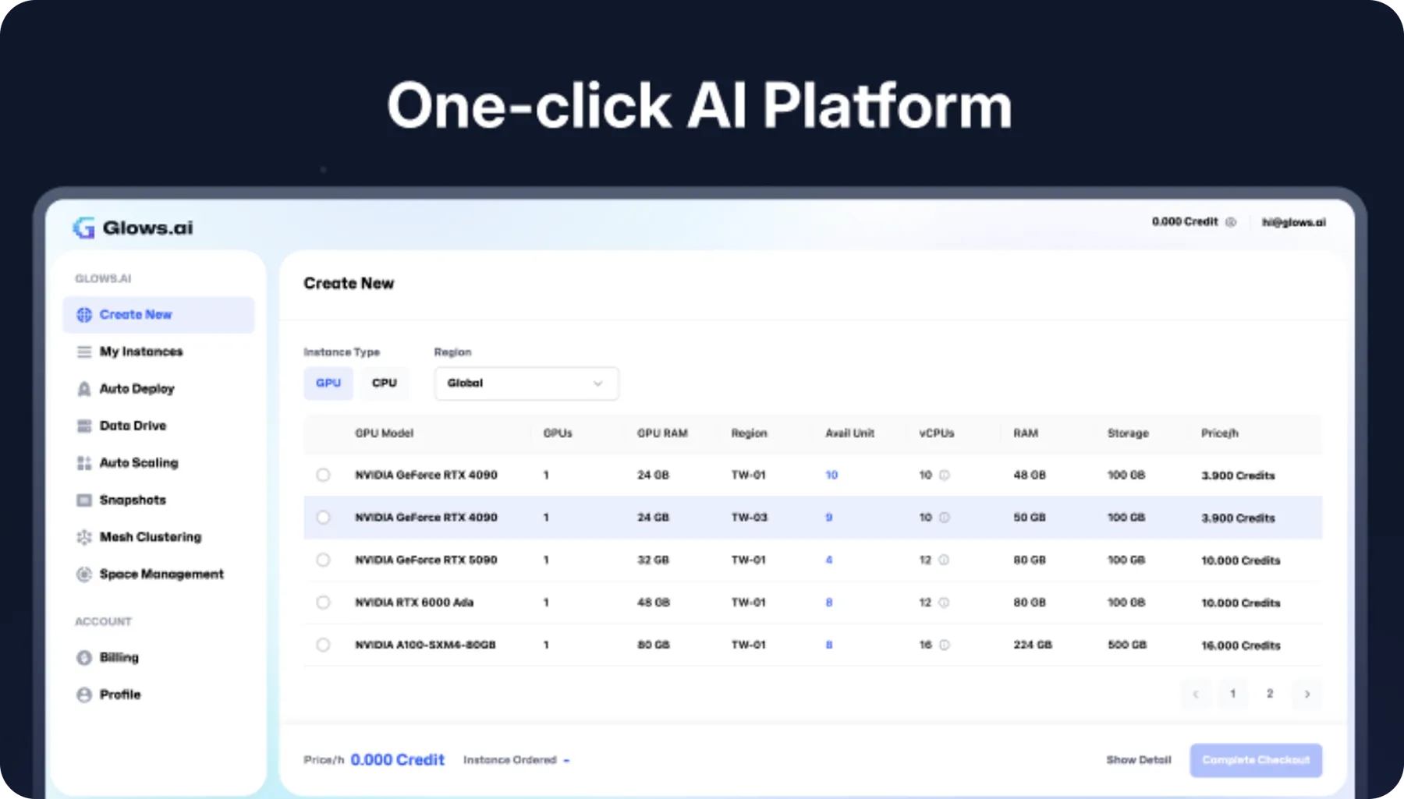Open Billing icon in Account section

click(84, 657)
